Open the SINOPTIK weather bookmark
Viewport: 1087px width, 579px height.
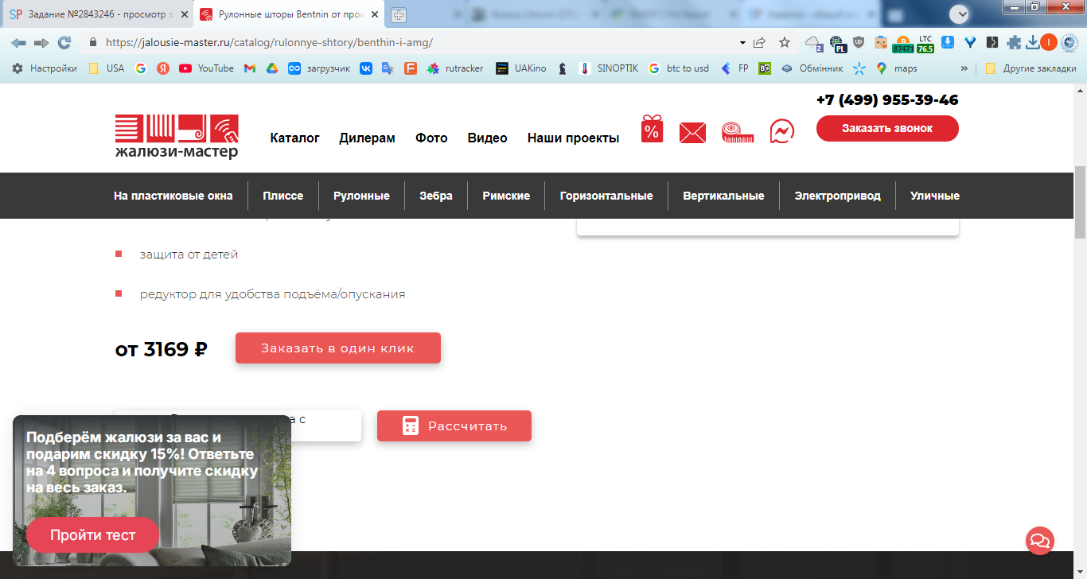609,68
